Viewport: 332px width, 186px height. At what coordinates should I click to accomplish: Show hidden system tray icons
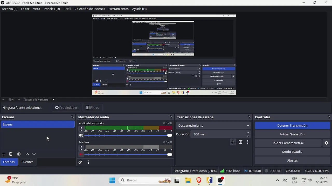pos(277,180)
